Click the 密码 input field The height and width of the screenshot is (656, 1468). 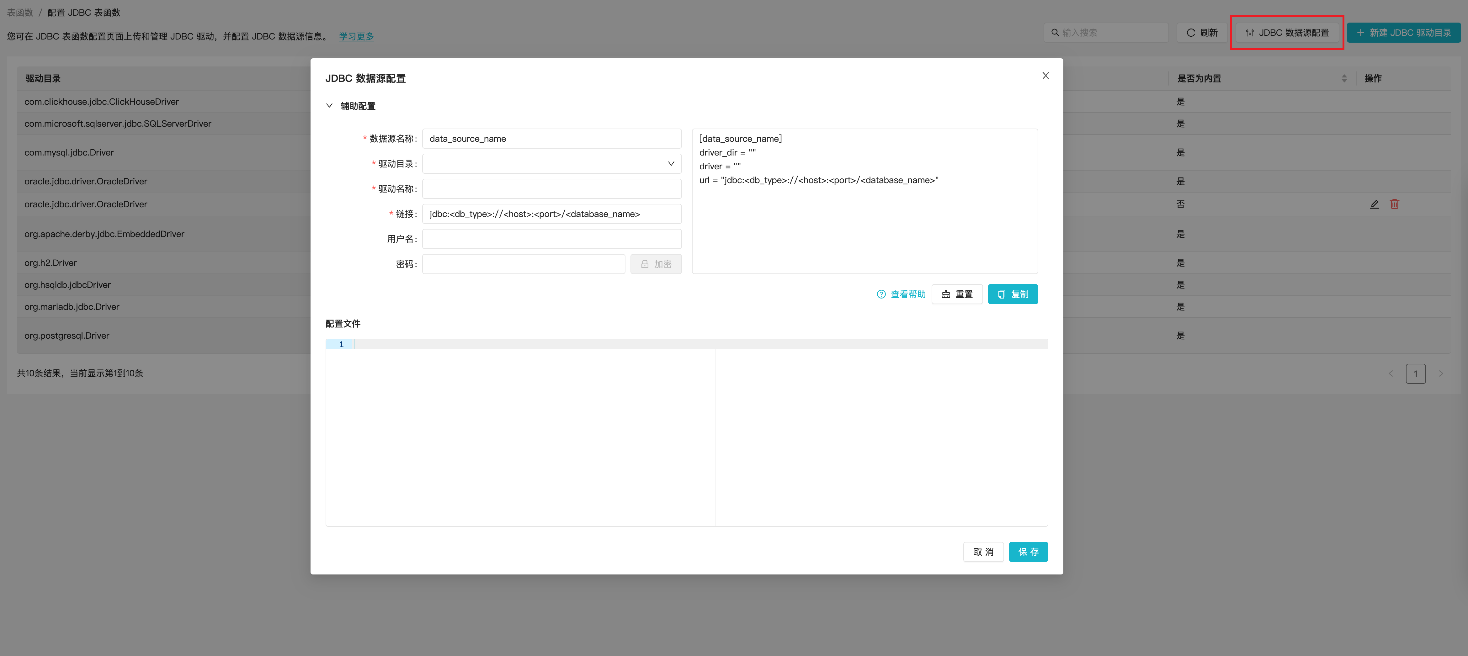coord(523,264)
